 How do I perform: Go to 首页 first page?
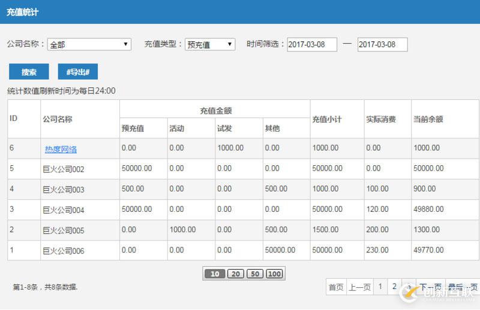tap(336, 287)
